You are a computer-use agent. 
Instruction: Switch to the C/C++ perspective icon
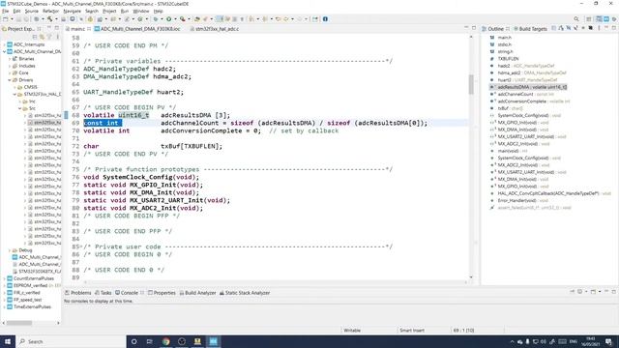(x=599, y=19)
